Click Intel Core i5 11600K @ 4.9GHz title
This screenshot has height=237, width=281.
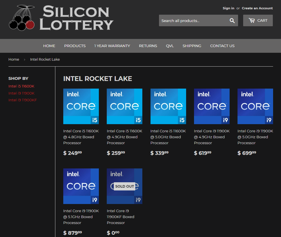[125, 137]
